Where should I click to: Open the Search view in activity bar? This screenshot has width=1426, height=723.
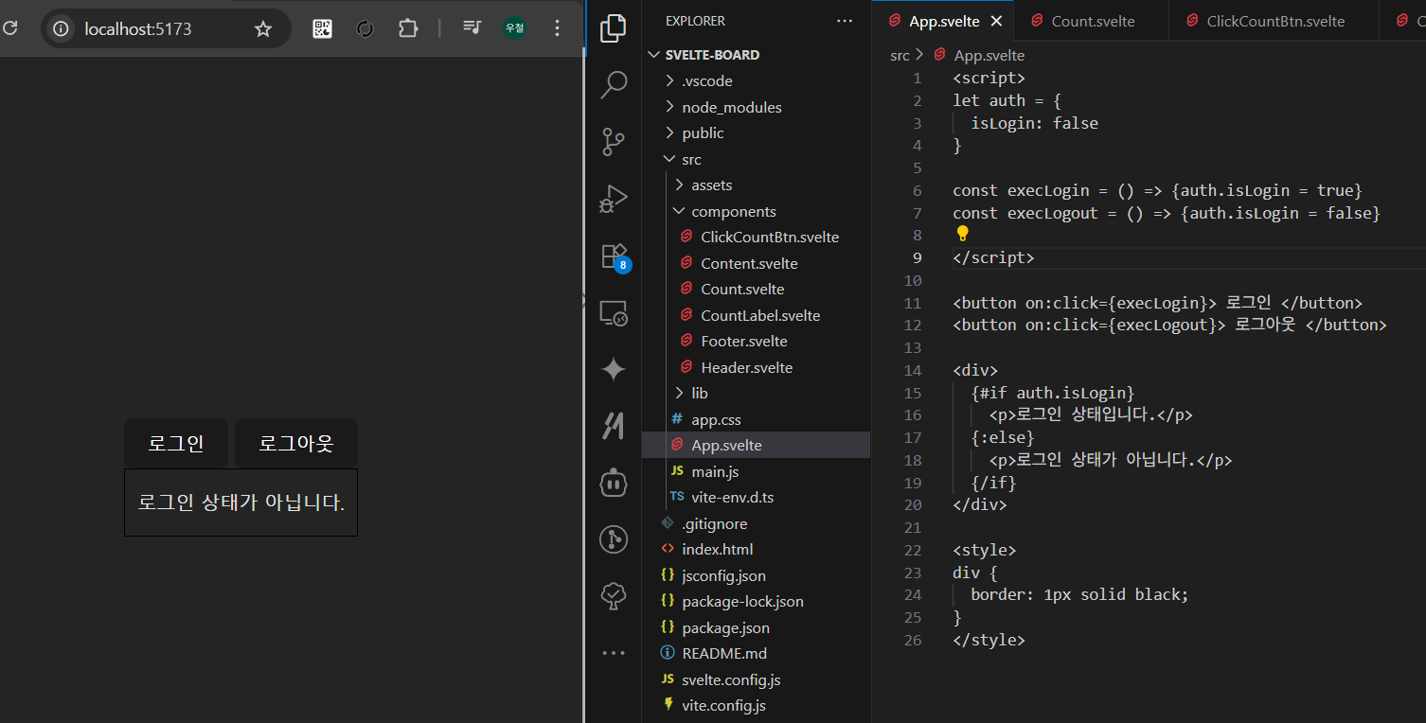(x=614, y=85)
